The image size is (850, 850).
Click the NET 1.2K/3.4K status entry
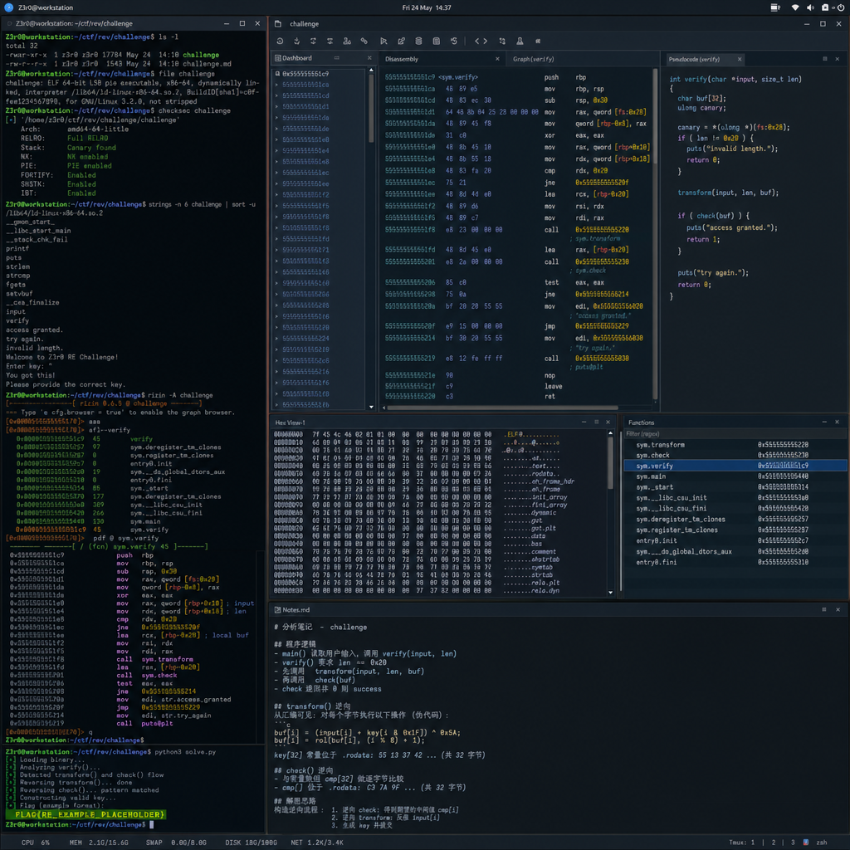(316, 843)
